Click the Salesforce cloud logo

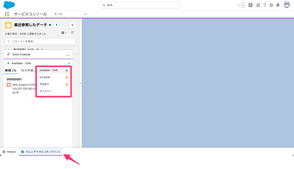point(9,5)
